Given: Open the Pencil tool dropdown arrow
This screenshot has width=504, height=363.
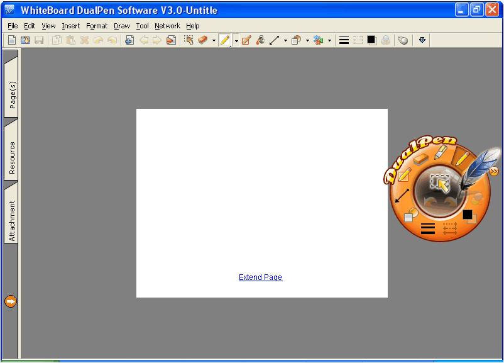Looking at the screenshot, I should (236, 41).
